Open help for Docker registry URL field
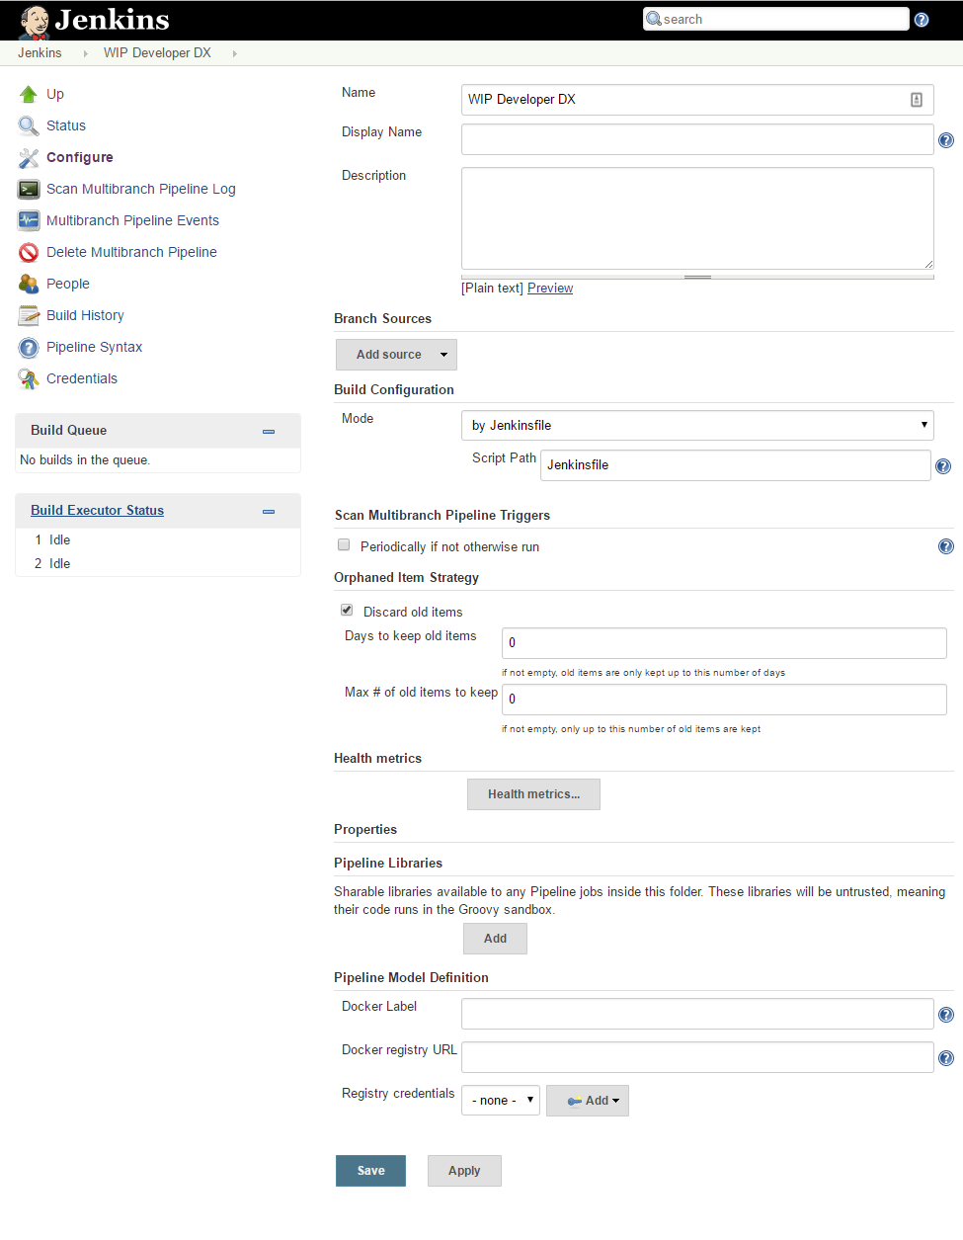Screen dimensions: 963x1240 tap(946, 1058)
